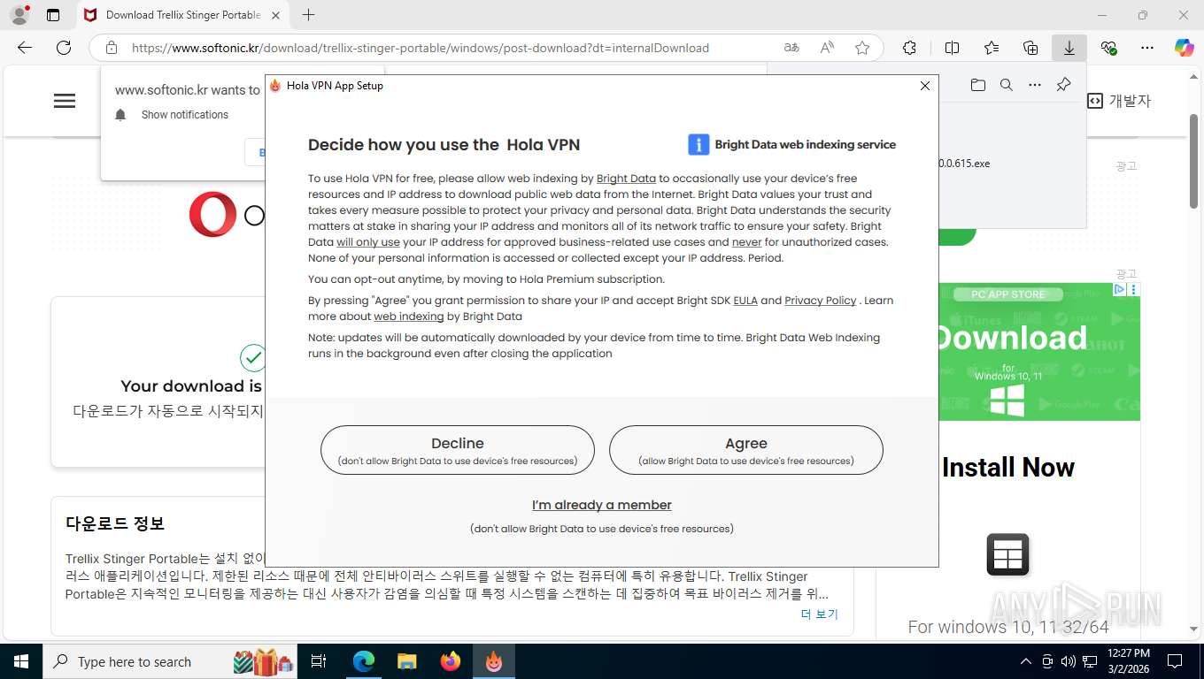The image size is (1204, 679).
Task: Click the 개발자 developer link
Action: pos(1119,101)
